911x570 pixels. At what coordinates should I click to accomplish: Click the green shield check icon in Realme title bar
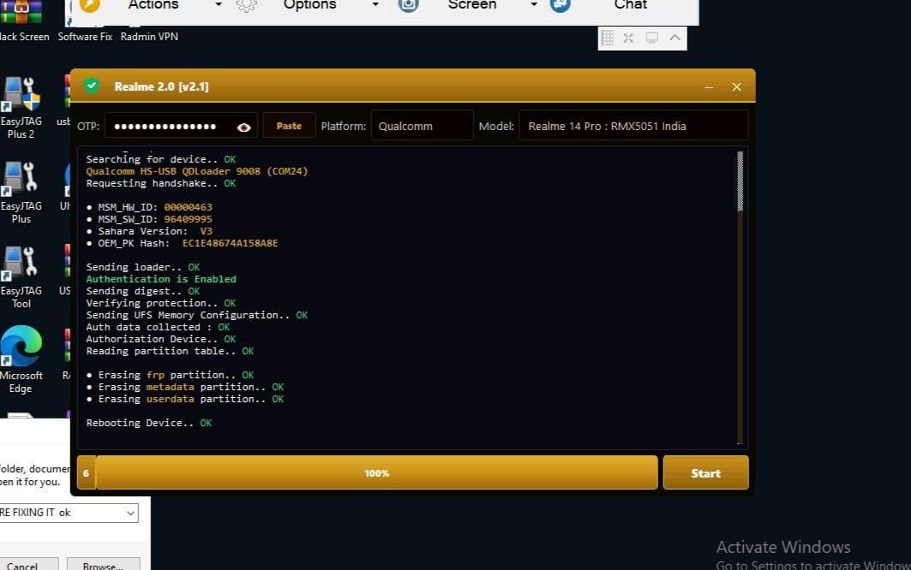click(x=91, y=86)
